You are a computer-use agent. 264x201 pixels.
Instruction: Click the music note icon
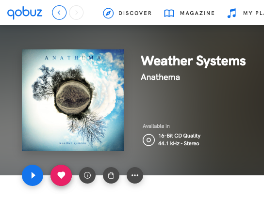point(232,13)
